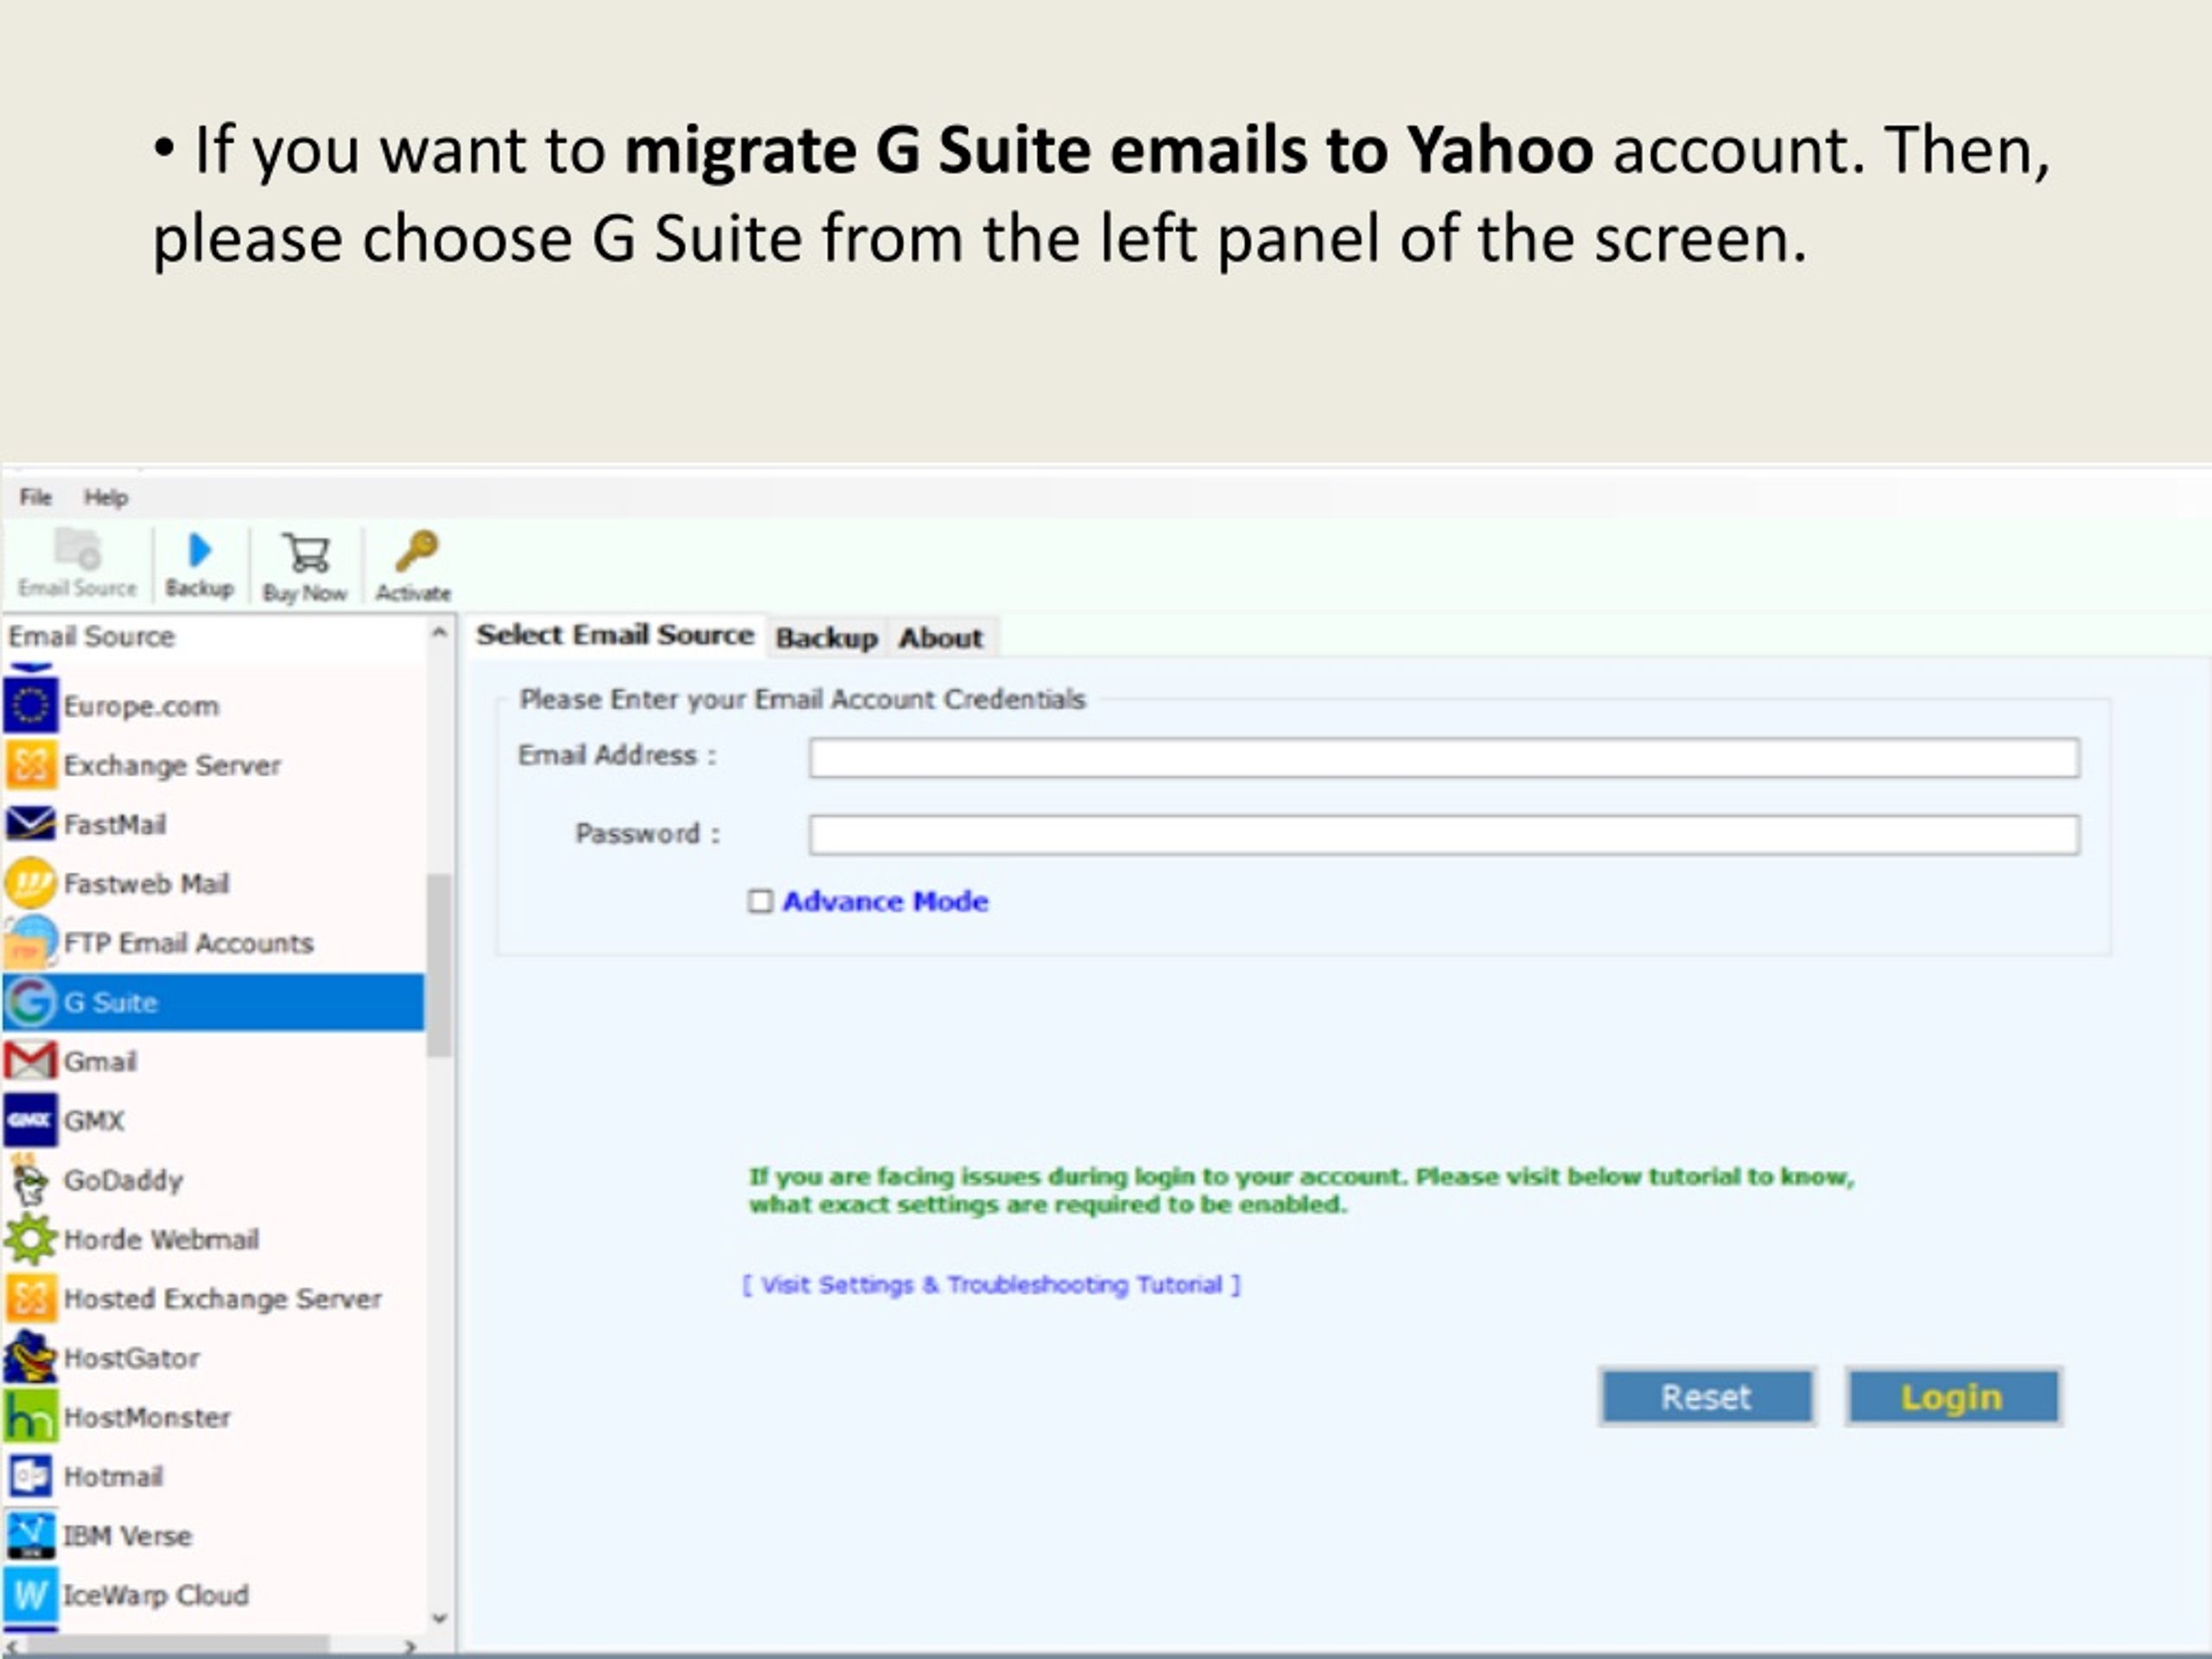Select the Hosted Exchange Server icon
The height and width of the screenshot is (1659, 2212).
(30, 1298)
